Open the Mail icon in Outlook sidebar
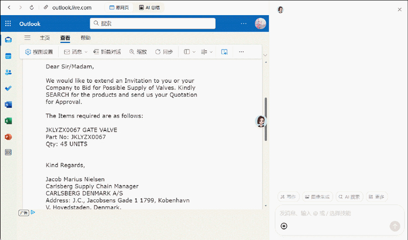This screenshot has width=408, height=240. [x=8, y=40]
